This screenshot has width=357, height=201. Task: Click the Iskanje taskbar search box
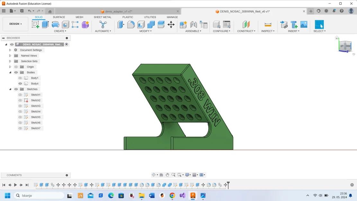point(39,196)
